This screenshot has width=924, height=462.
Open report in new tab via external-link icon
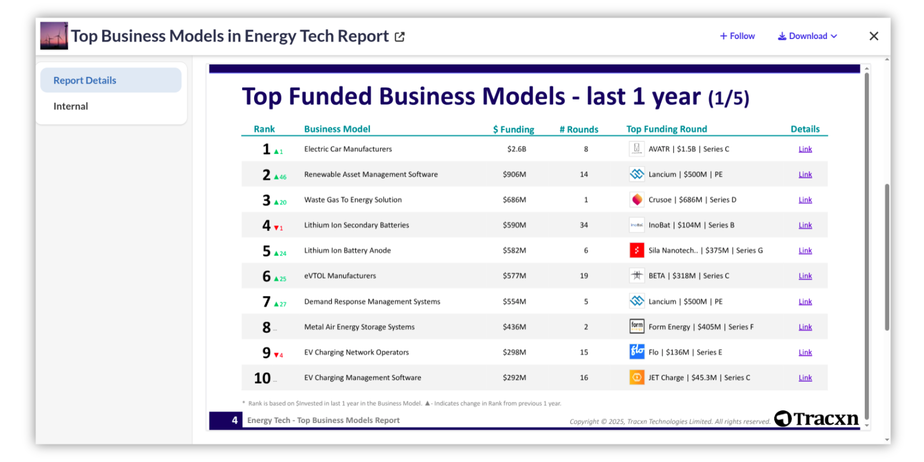[x=399, y=37]
